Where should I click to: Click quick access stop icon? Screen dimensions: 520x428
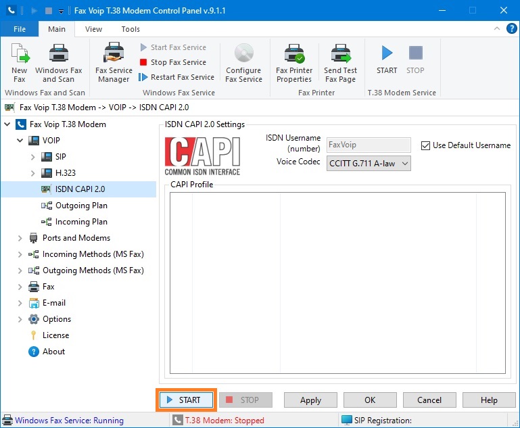point(49,11)
